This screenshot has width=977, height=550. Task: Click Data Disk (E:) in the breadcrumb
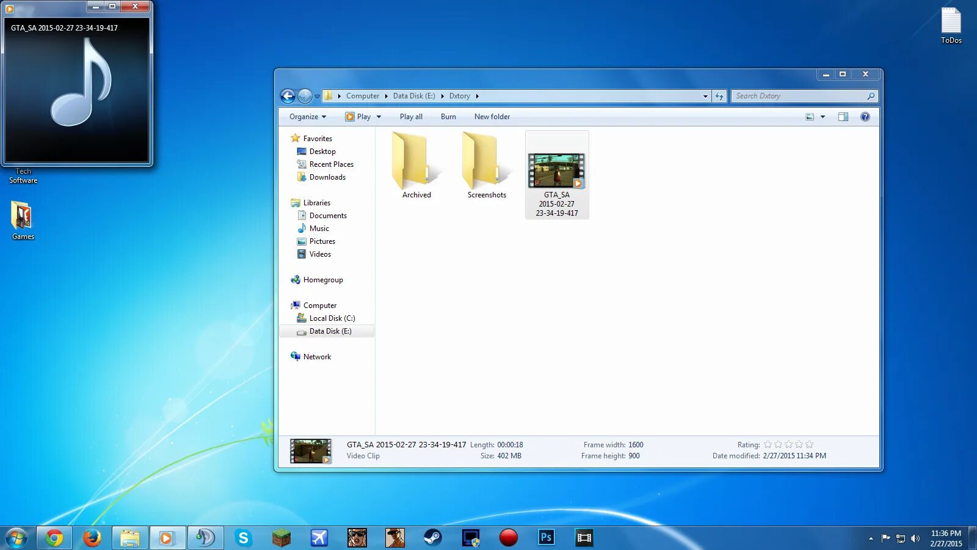(x=414, y=96)
